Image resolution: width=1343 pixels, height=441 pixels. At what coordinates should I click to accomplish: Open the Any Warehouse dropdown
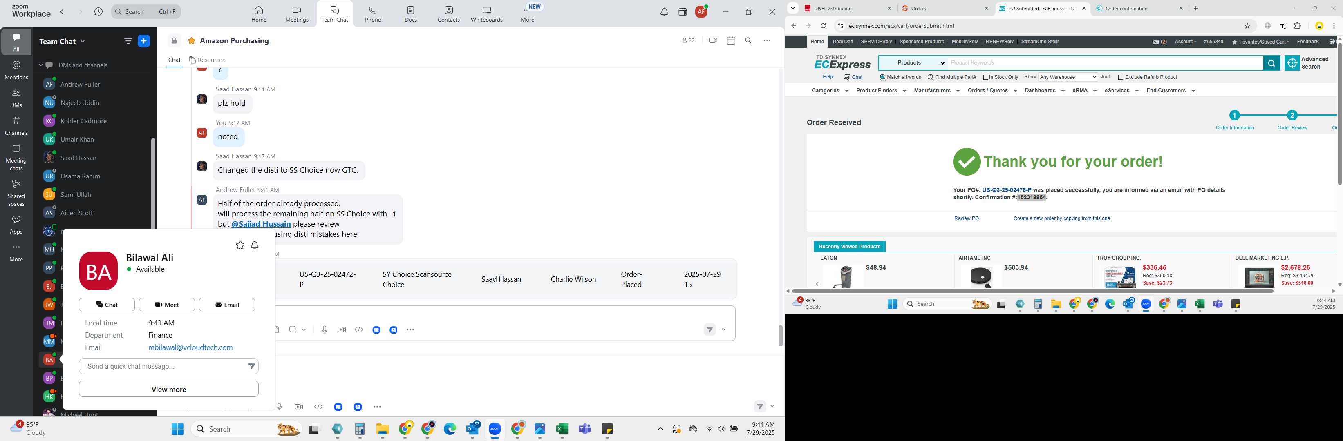tap(1068, 77)
